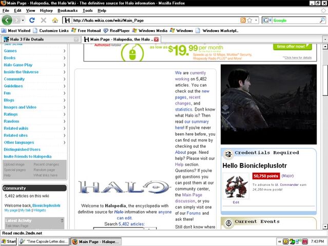Click the RSS feed icon in address bar
This screenshot has width=328, height=246.
click(243, 20)
